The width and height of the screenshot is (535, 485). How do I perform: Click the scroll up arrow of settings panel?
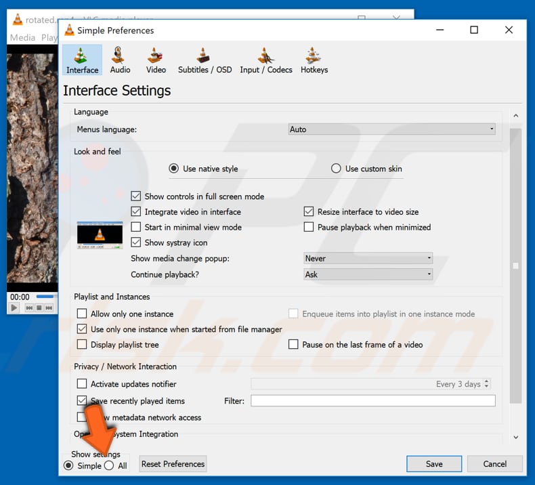pos(516,116)
